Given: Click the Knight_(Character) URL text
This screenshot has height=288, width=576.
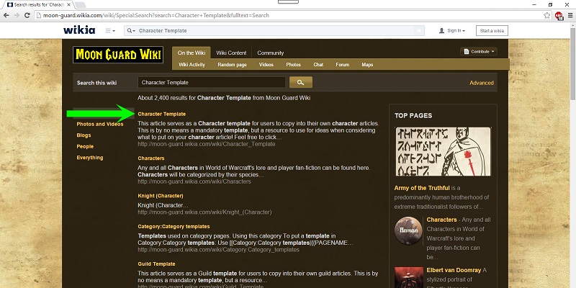Looking at the screenshot, I should (204, 212).
